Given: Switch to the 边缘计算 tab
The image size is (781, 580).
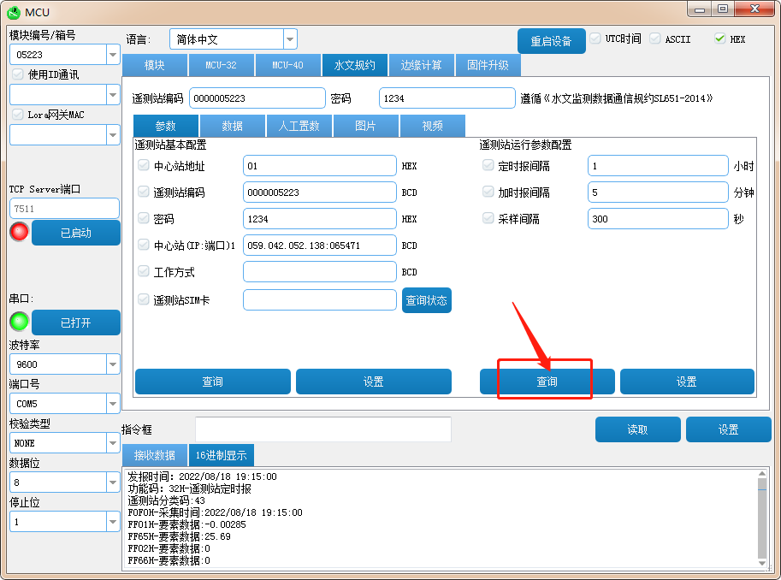Looking at the screenshot, I should click(x=421, y=65).
